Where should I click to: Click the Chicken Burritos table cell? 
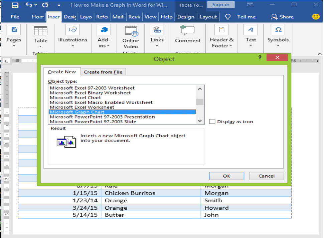pyautogui.click(x=151, y=193)
